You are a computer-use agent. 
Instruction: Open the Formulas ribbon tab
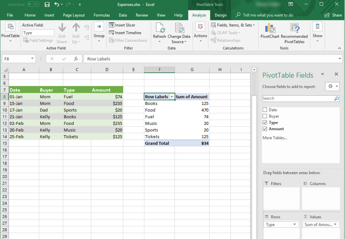click(101, 15)
